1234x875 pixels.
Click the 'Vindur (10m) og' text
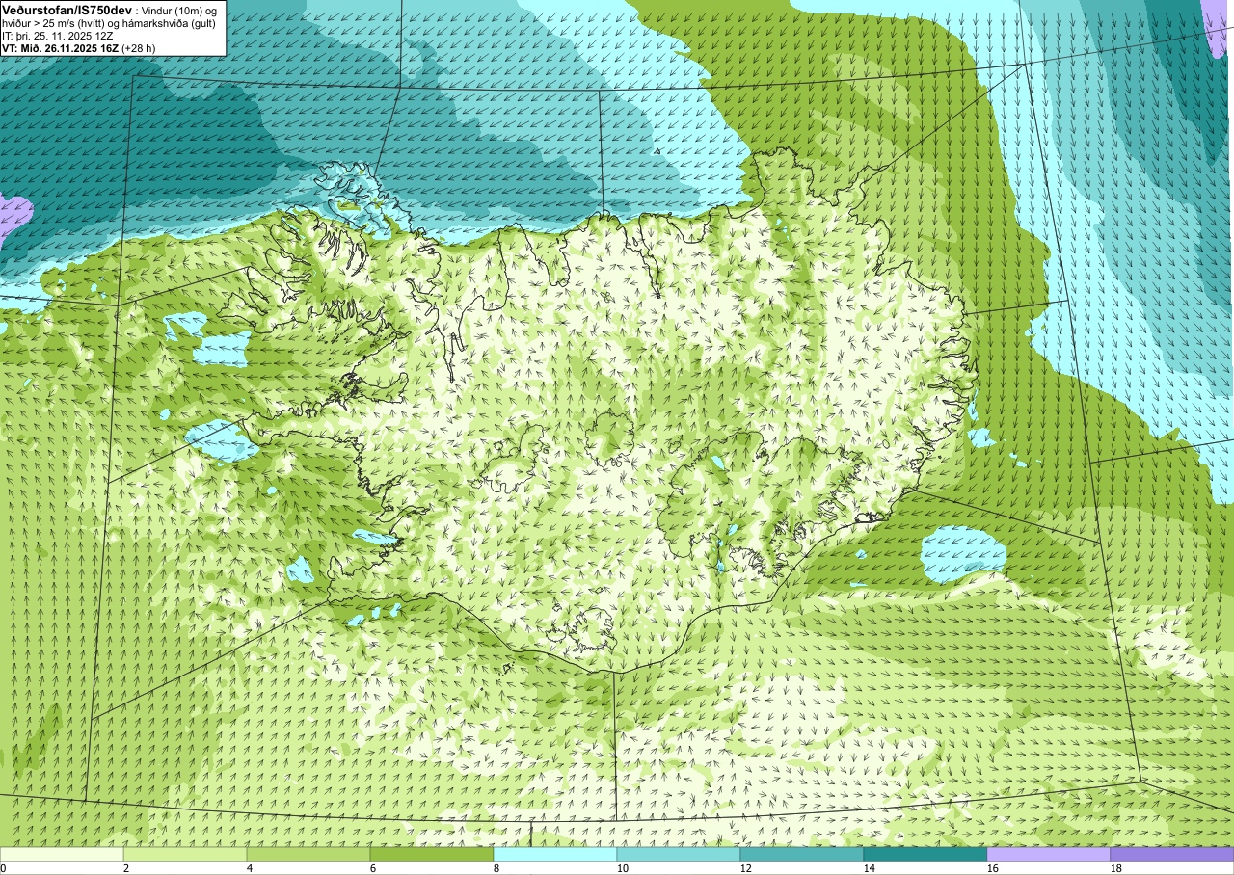point(178,10)
